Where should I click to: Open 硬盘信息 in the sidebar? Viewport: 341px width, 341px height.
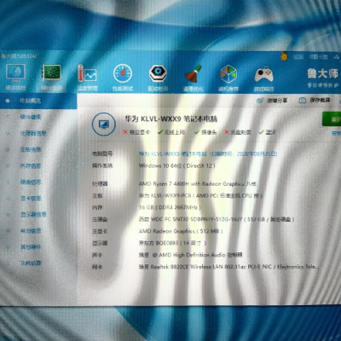point(31,182)
